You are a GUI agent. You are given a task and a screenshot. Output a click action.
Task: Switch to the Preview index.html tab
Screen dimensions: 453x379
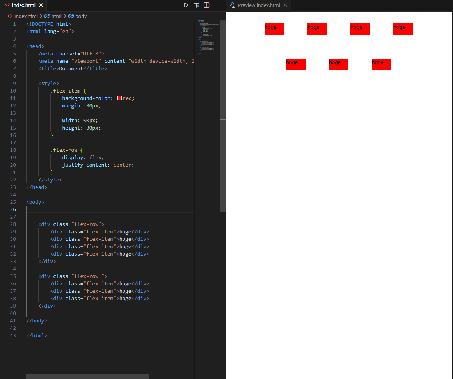click(x=259, y=5)
